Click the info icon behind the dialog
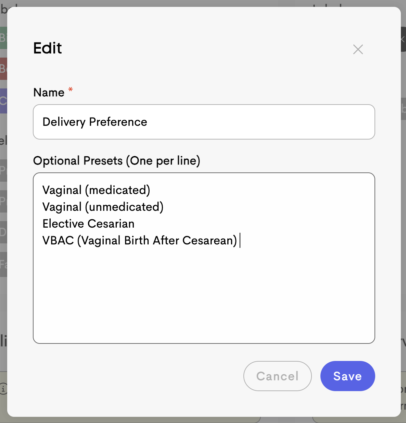 [x=3, y=389]
